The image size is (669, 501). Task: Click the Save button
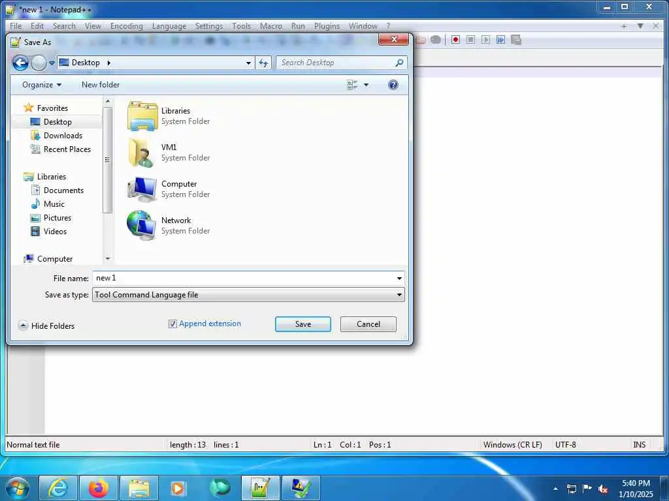pyautogui.click(x=303, y=324)
